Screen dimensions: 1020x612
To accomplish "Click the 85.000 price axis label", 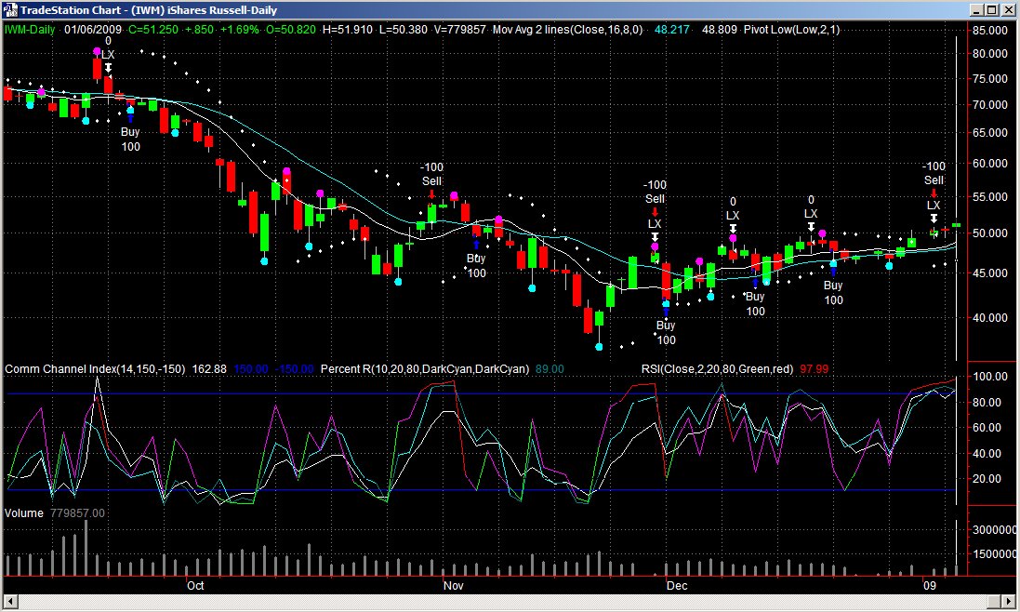I will pyautogui.click(x=990, y=30).
